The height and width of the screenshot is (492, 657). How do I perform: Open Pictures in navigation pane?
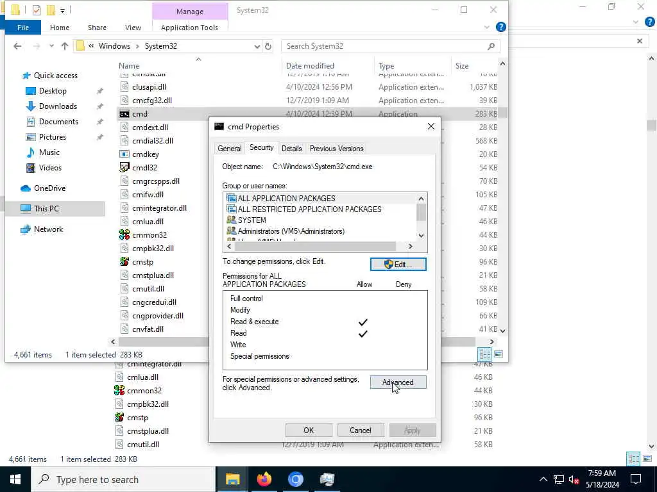tap(53, 137)
